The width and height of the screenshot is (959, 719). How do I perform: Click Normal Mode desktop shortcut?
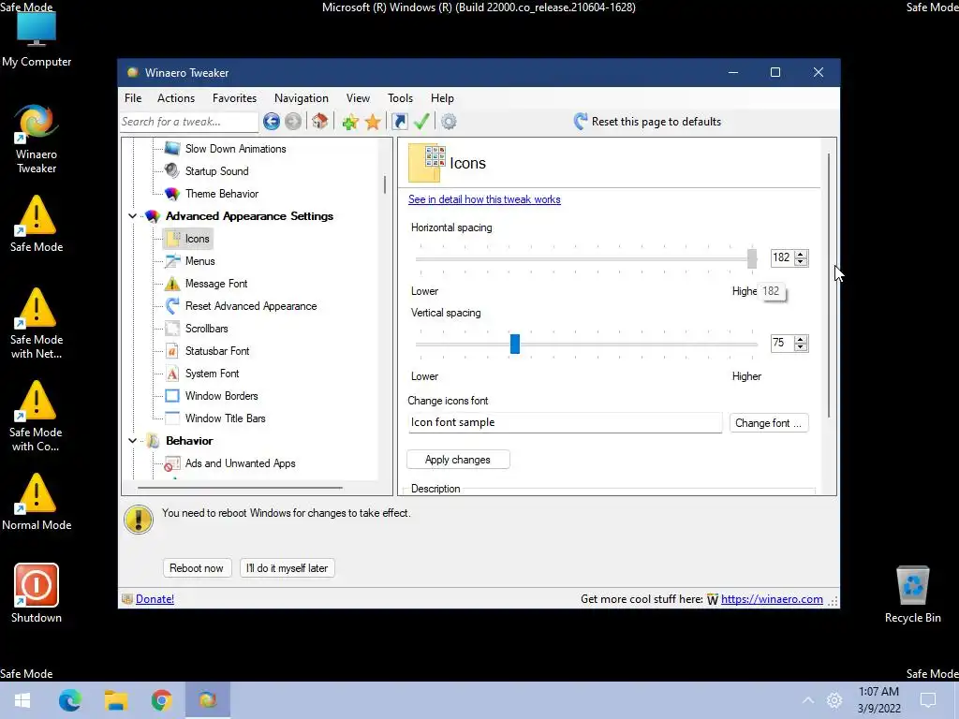37,502
